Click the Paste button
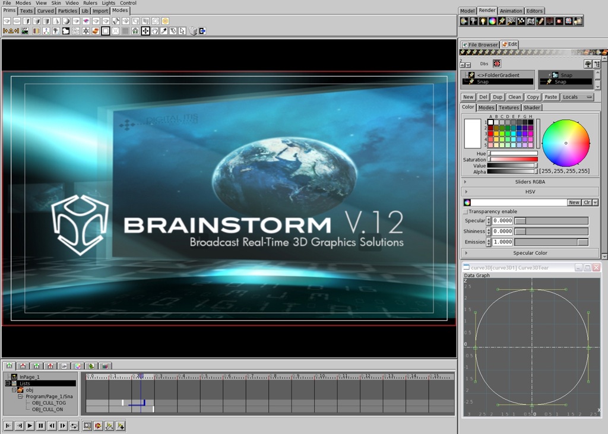Image resolution: width=608 pixels, height=434 pixels. tap(550, 97)
